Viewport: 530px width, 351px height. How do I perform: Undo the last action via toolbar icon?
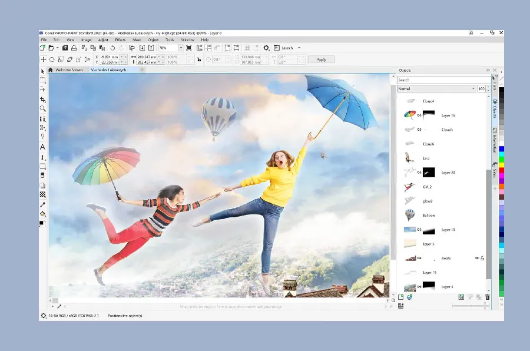coord(113,48)
